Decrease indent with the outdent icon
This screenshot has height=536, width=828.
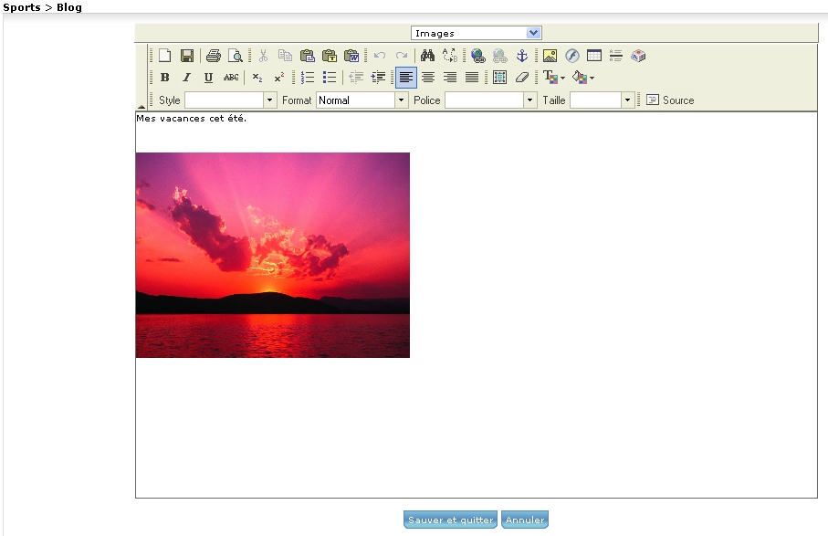356,78
